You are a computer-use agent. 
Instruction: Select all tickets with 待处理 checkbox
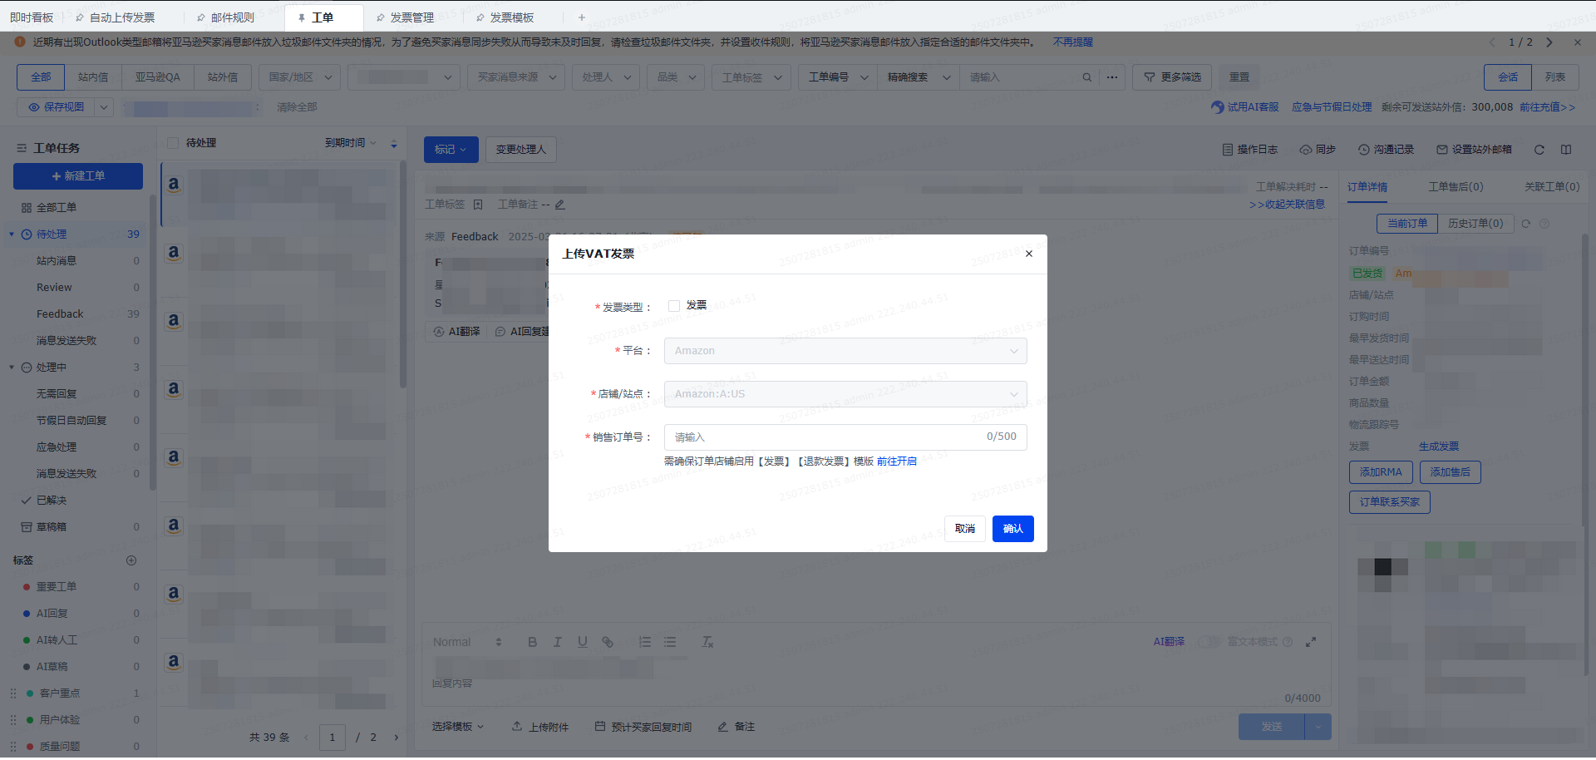coord(173,143)
